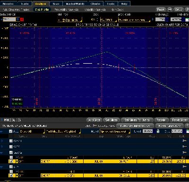Click the lock icon beside Level field
The width and height of the screenshot is (189, 182).
coord(158,131)
